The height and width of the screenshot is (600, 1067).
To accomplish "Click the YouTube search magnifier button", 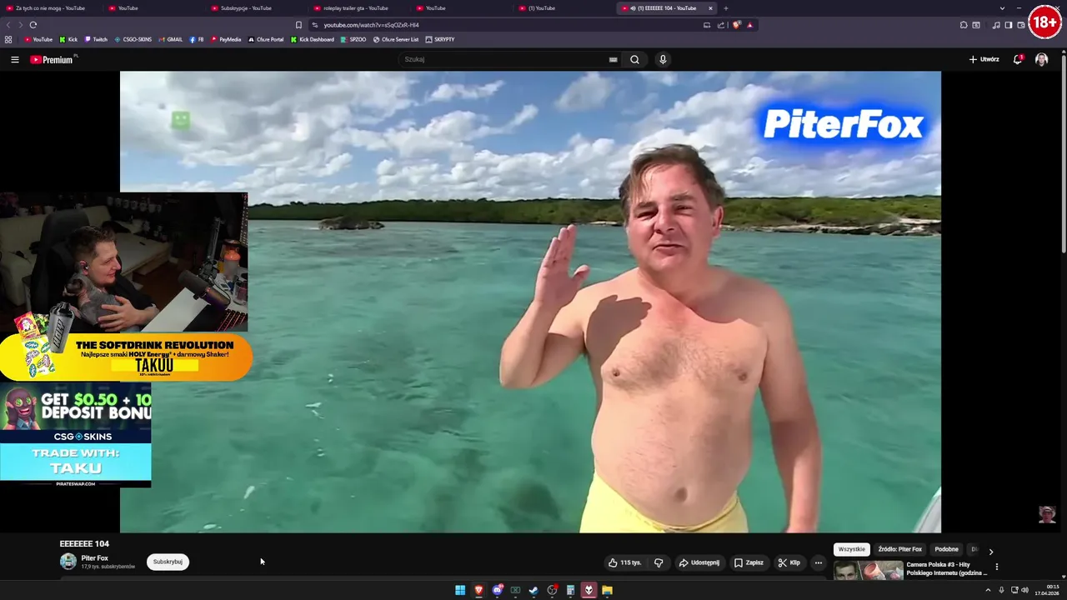I will [634, 59].
